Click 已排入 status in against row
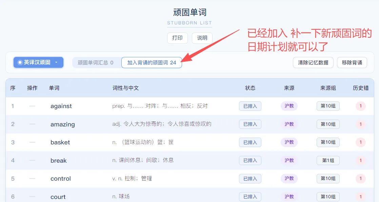379x202 pixels. pyautogui.click(x=250, y=106)
